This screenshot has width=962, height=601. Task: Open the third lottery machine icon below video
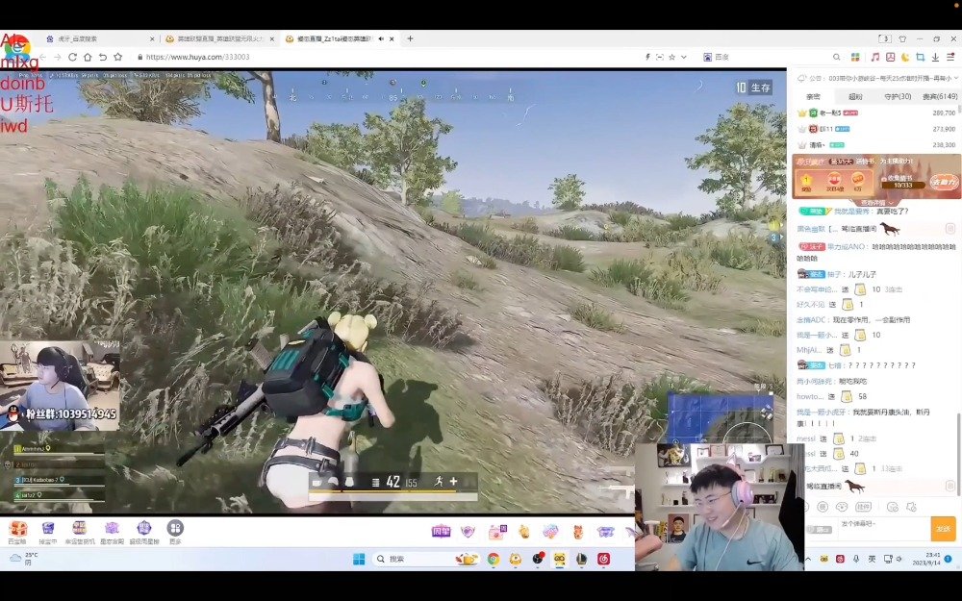[x=80, y=533]
